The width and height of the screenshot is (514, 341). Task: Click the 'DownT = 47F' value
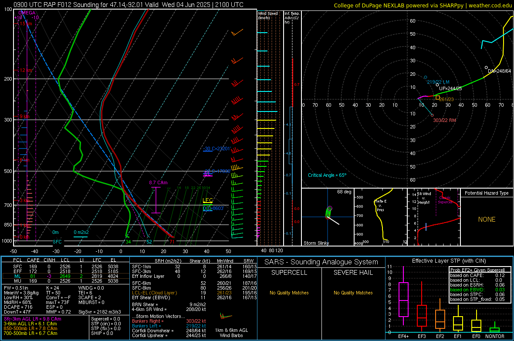[x=17, y=312]
